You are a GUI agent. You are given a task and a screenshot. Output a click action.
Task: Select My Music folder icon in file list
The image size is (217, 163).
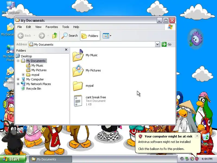tap(78, 55)
